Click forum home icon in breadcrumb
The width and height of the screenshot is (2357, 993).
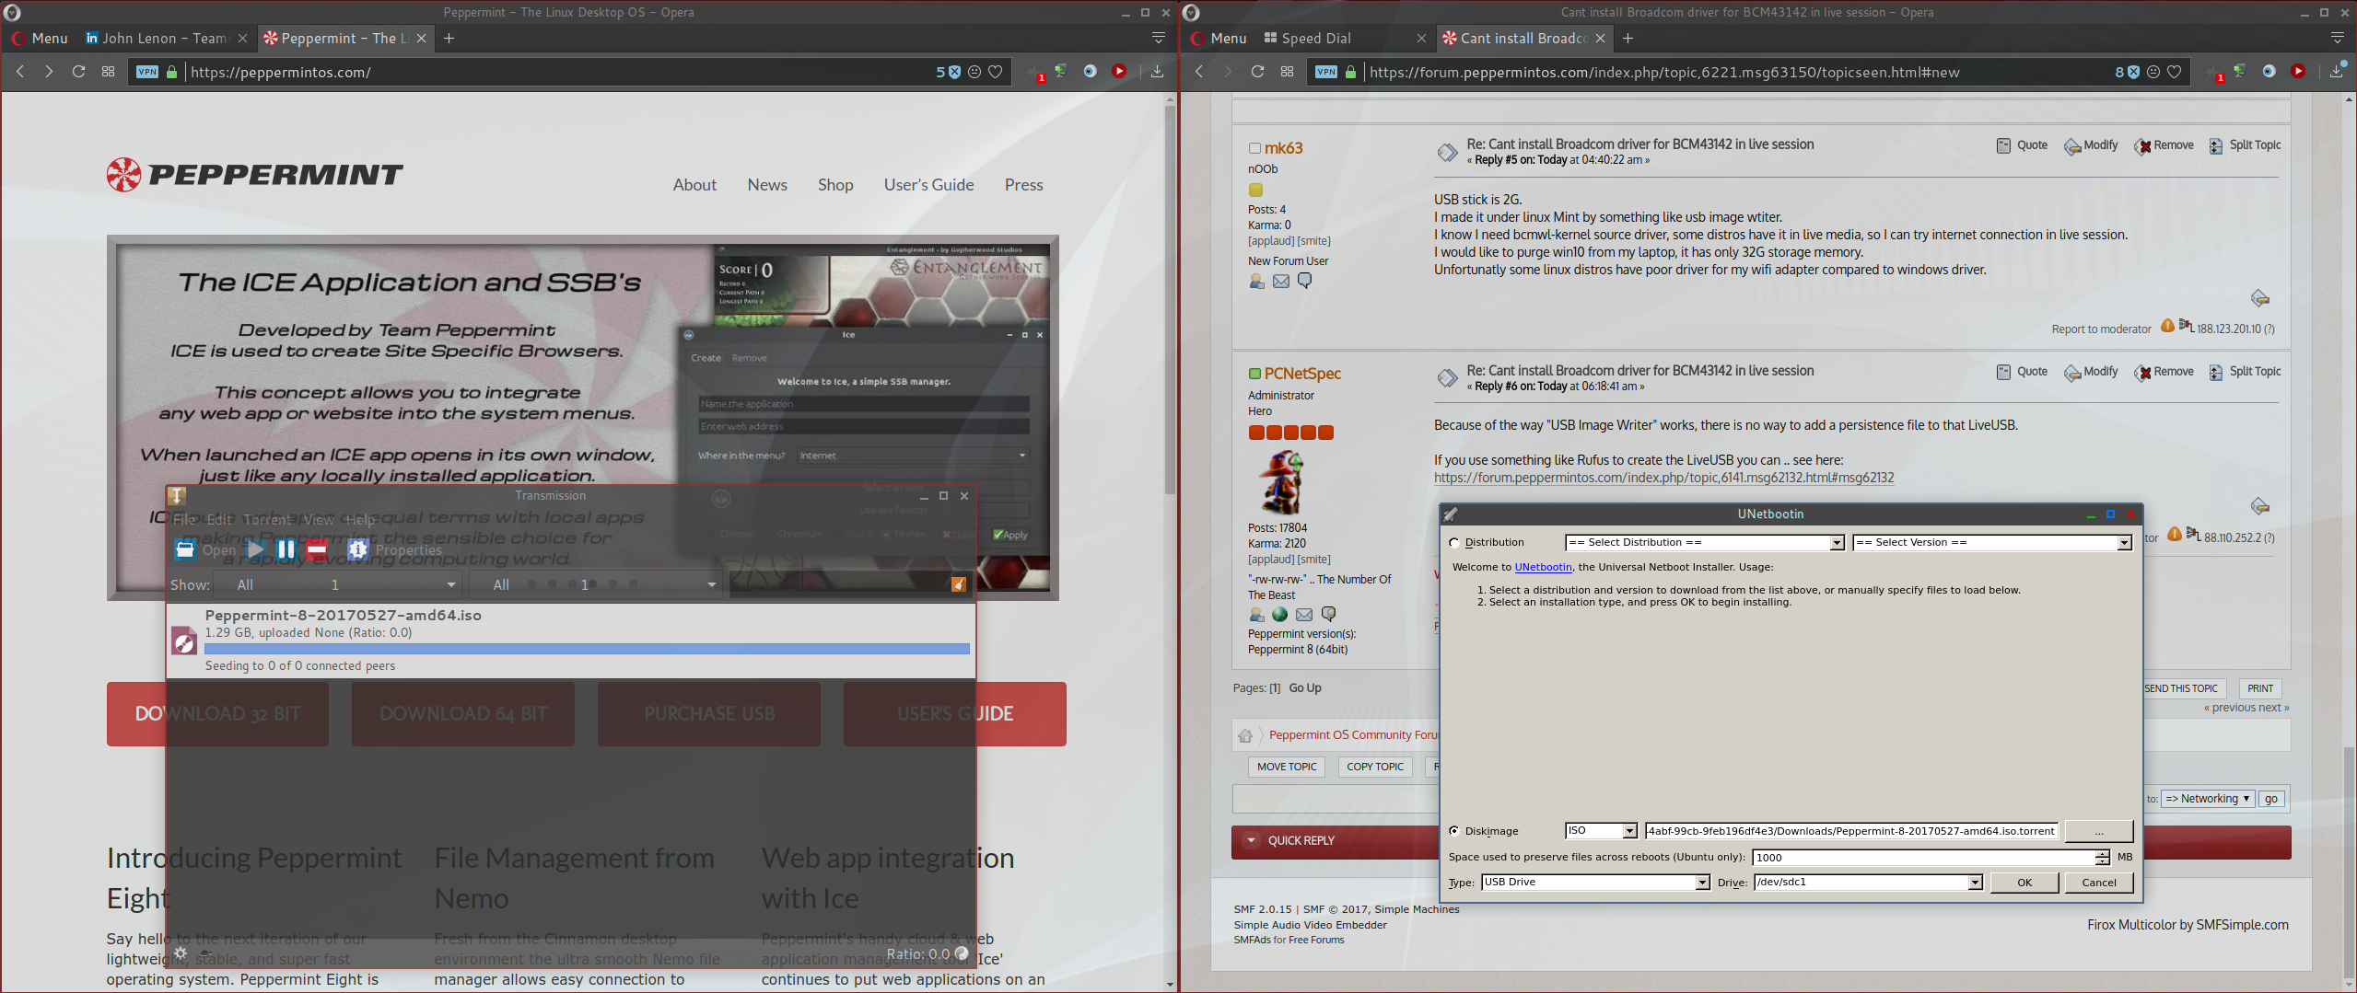1245,735
